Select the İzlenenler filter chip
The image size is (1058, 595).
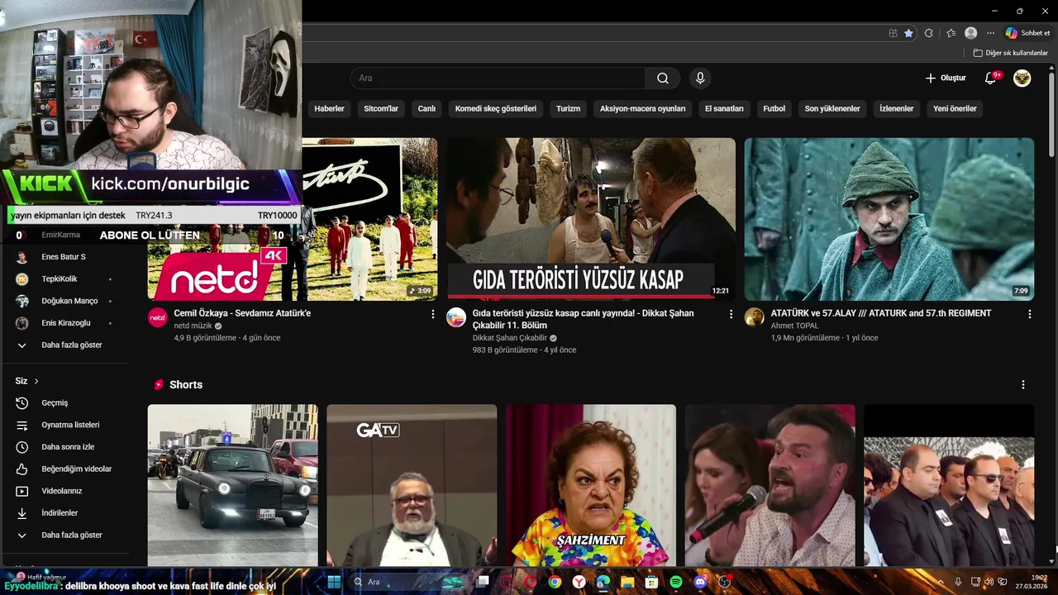point(897,108)
